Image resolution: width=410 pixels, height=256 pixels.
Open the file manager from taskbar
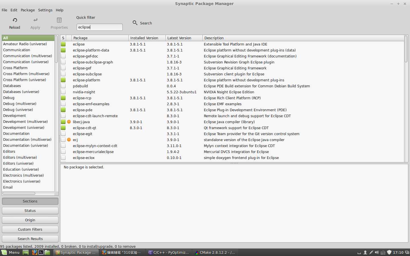tap(47, 252)
